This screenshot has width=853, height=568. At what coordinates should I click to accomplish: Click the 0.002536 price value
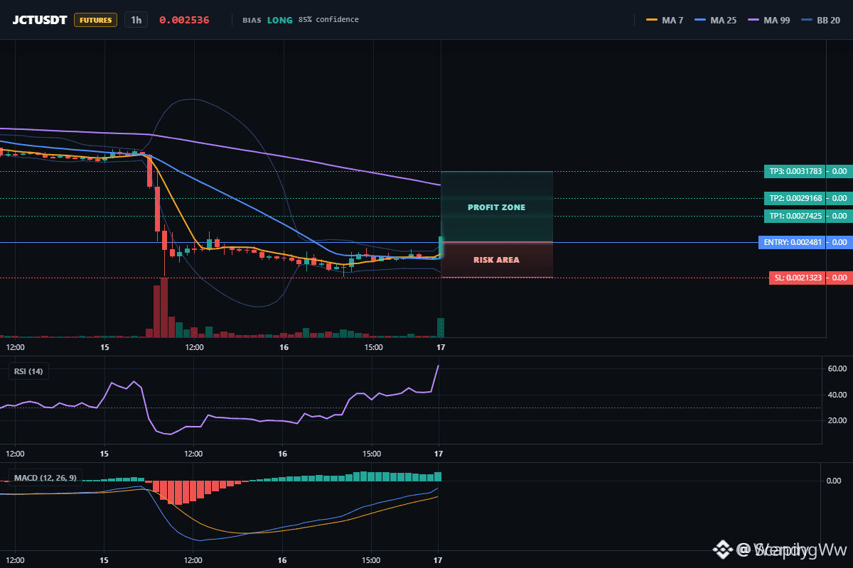coord(184,20)
